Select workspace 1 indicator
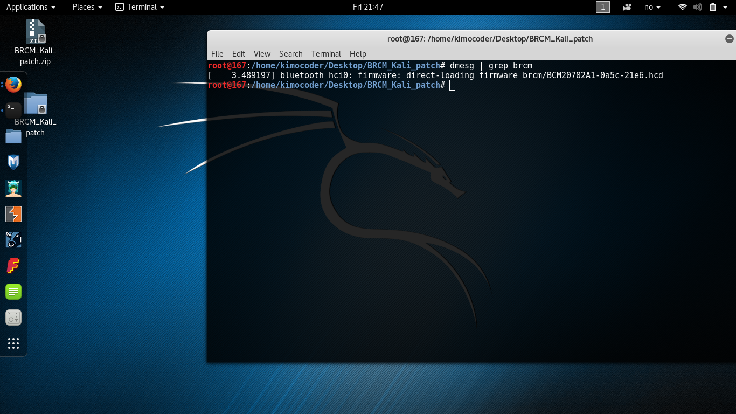 click(602, 7)
